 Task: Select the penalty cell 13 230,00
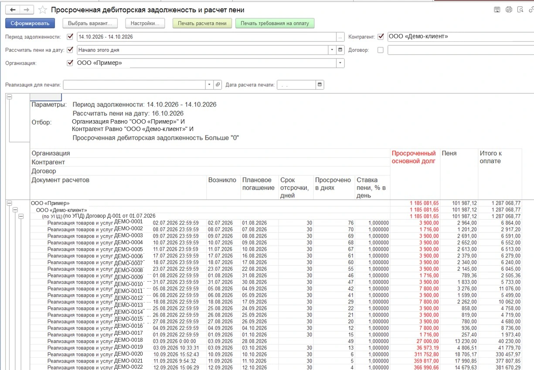[x=459, y=341]
